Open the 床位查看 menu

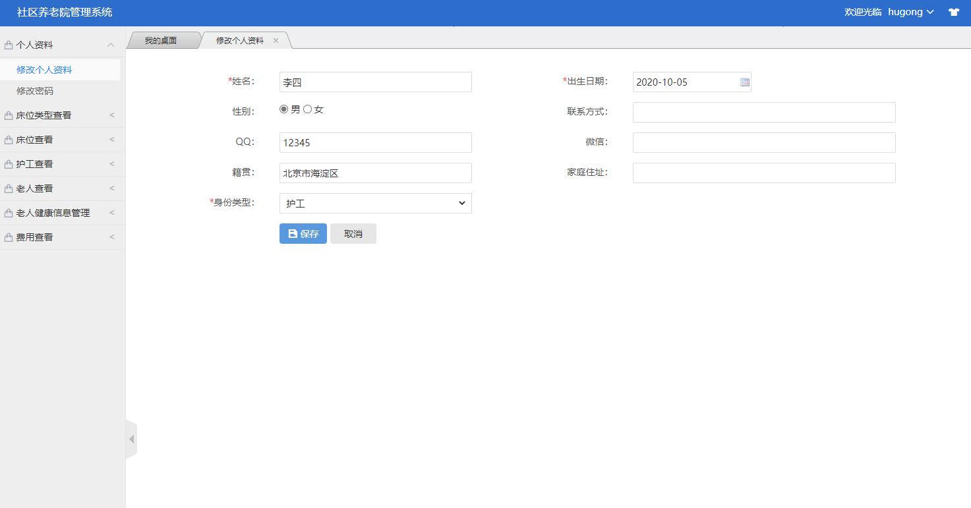pos(63,140)
